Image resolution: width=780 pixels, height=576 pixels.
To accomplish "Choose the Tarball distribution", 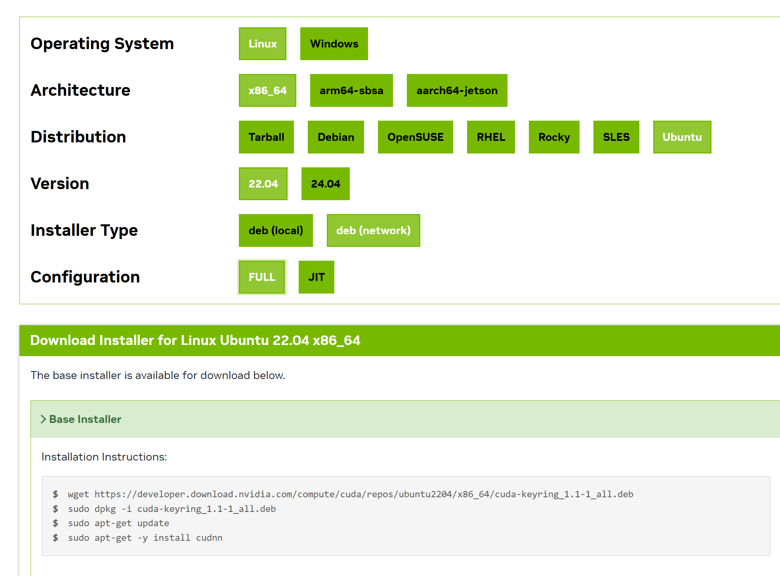I will [266, 137].
